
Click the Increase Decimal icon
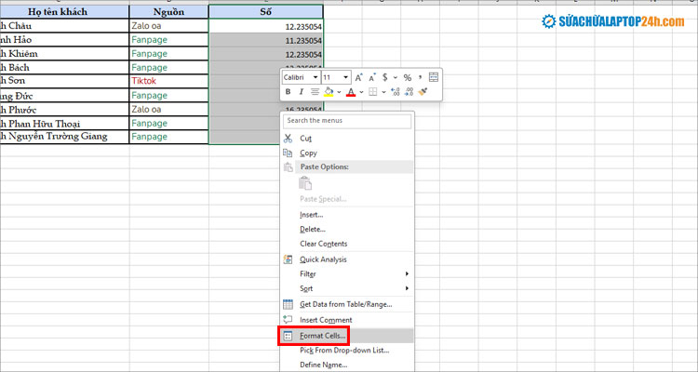(x=395, y=93)
